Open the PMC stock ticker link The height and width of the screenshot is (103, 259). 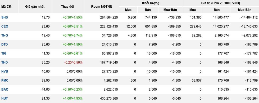pyautogui.click(x=5, y=80)
